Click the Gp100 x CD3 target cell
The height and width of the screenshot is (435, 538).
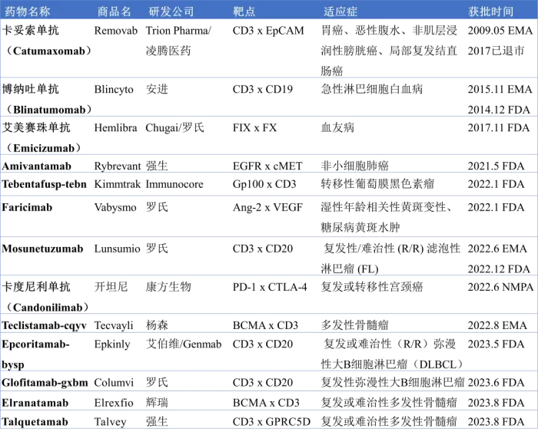click(264, 184)
